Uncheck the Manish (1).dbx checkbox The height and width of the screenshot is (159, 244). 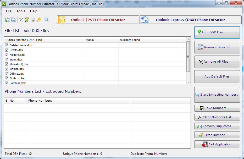click(7, 64)
